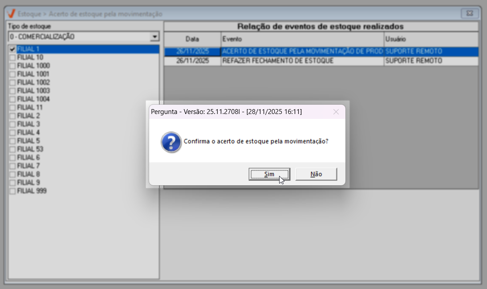Check the FILIAL 999 checkbox
487x289 pixels.
[12, 191]
